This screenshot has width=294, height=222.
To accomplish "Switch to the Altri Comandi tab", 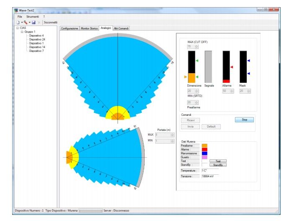I will (121, 28).
